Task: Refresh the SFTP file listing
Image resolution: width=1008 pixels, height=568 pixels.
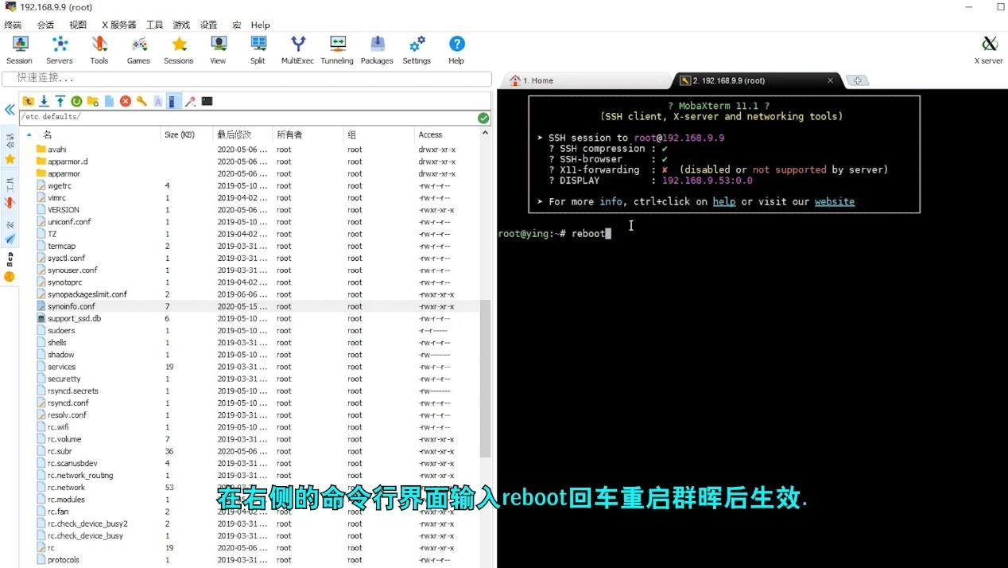Action: pos(76,101)
